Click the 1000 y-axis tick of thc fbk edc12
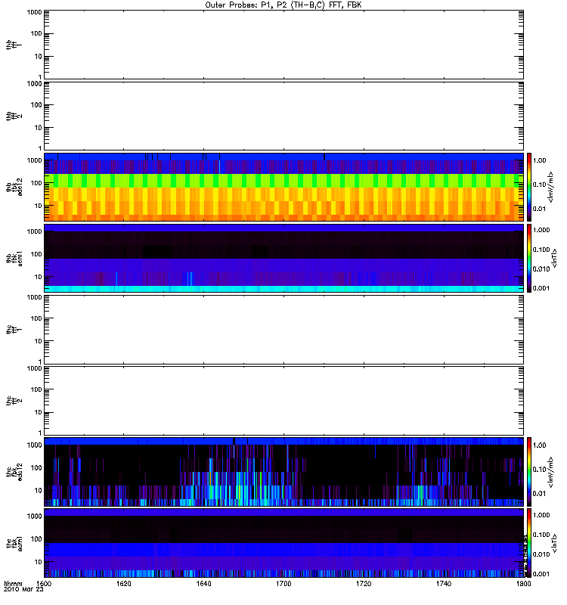567x605 pixels. tap(35, 445)
